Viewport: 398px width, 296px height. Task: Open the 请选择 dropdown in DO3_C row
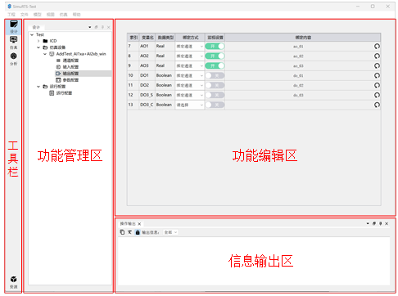(x=190, y=105)
